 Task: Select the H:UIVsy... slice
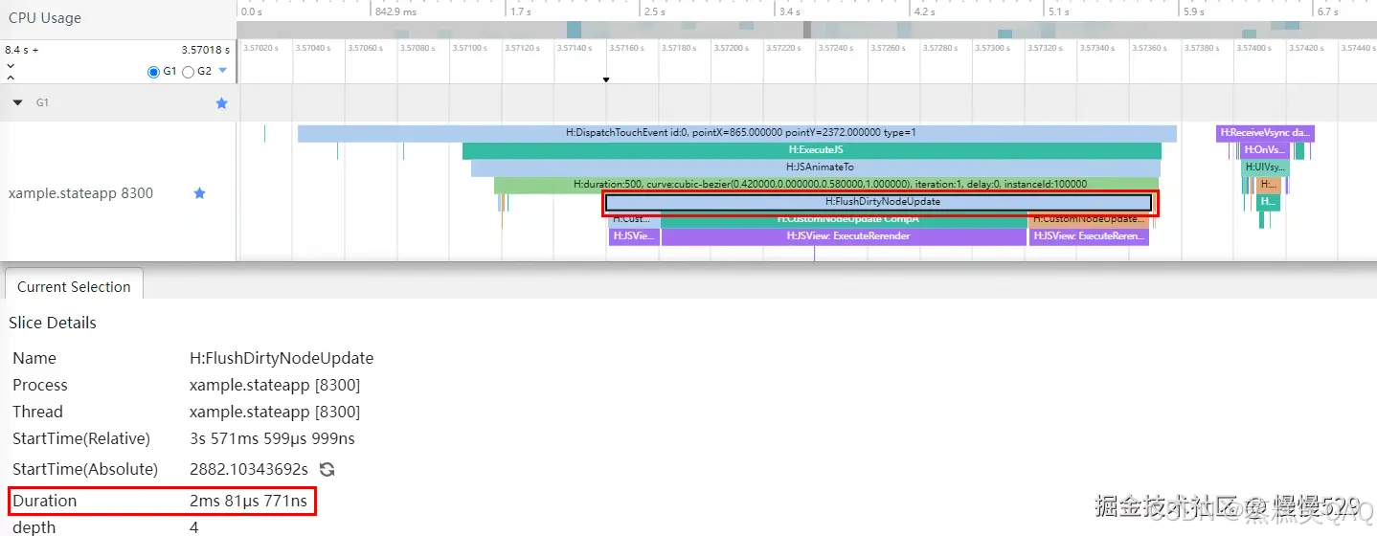coord(1265,167)
